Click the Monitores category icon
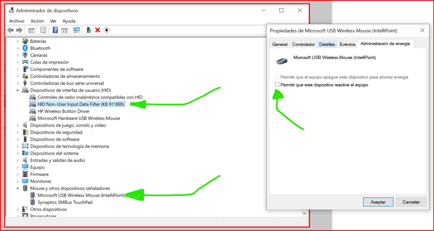This screenshot has height=231, width=434. pos(25,181)
